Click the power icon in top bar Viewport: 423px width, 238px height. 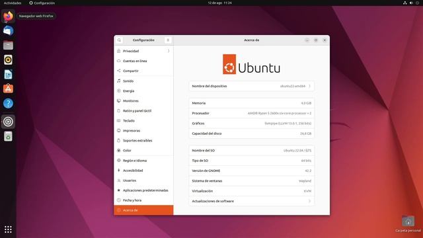tap(418, 3)
